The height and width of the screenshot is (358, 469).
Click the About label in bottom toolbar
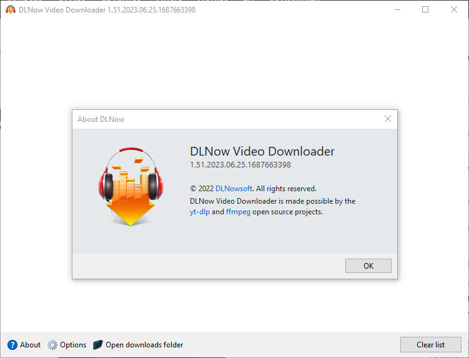point(30,345)
